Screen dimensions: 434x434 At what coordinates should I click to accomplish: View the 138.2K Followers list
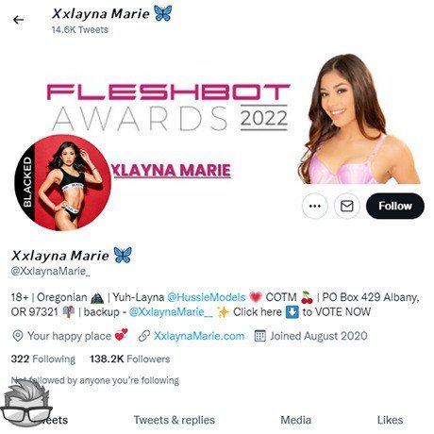[130, 359]
